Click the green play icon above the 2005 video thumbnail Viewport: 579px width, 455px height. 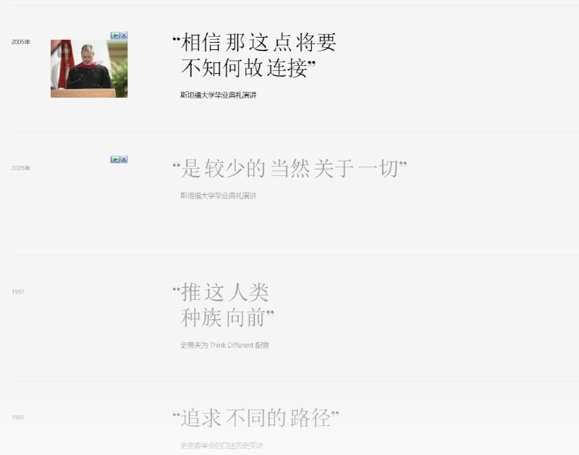tap(116, 35)
